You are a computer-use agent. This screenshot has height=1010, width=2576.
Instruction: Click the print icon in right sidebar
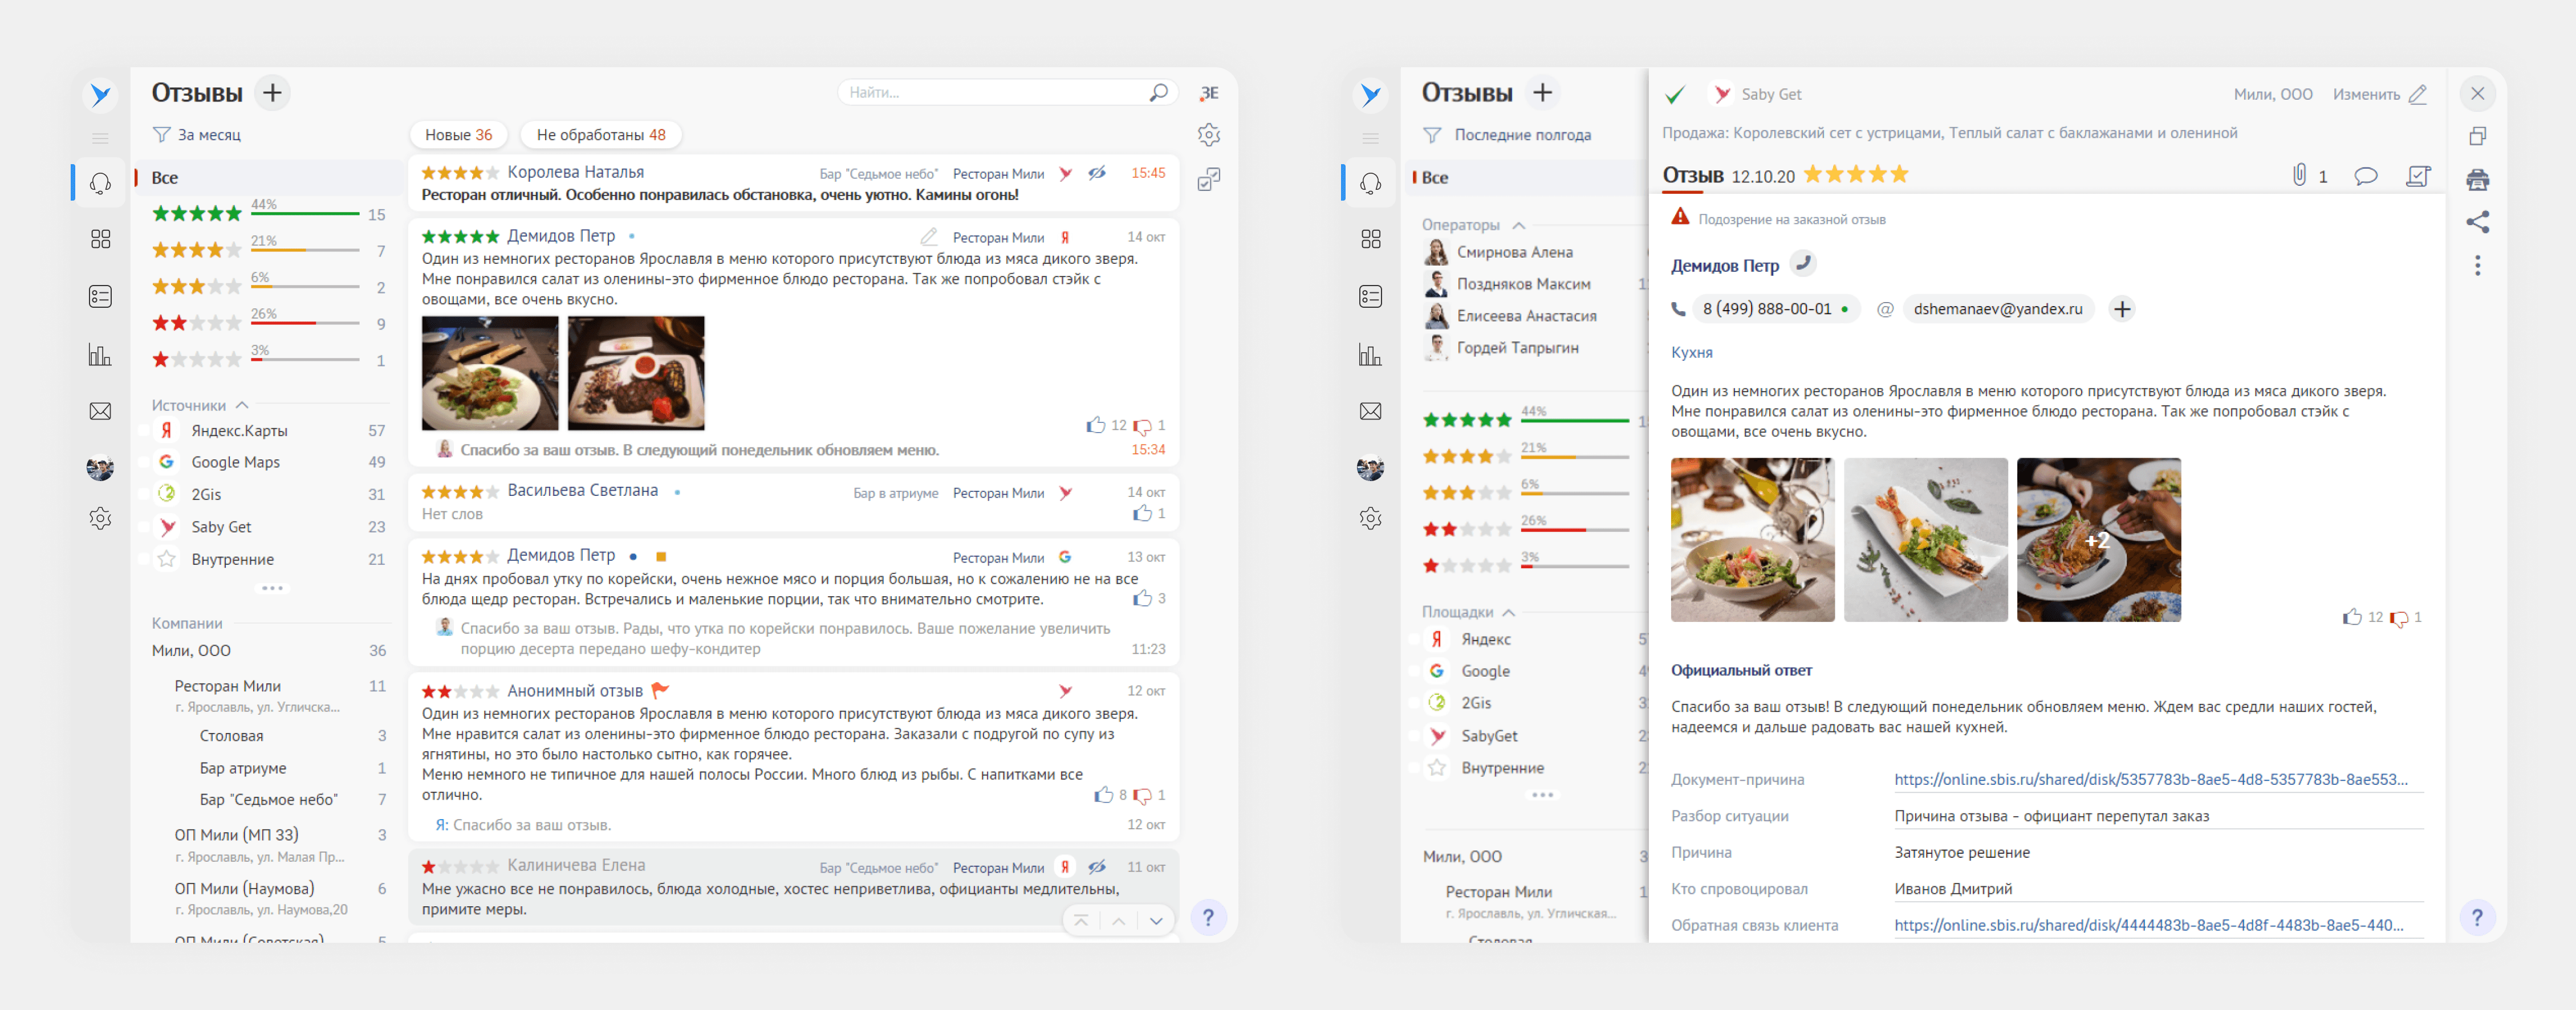click(2477, 180)
